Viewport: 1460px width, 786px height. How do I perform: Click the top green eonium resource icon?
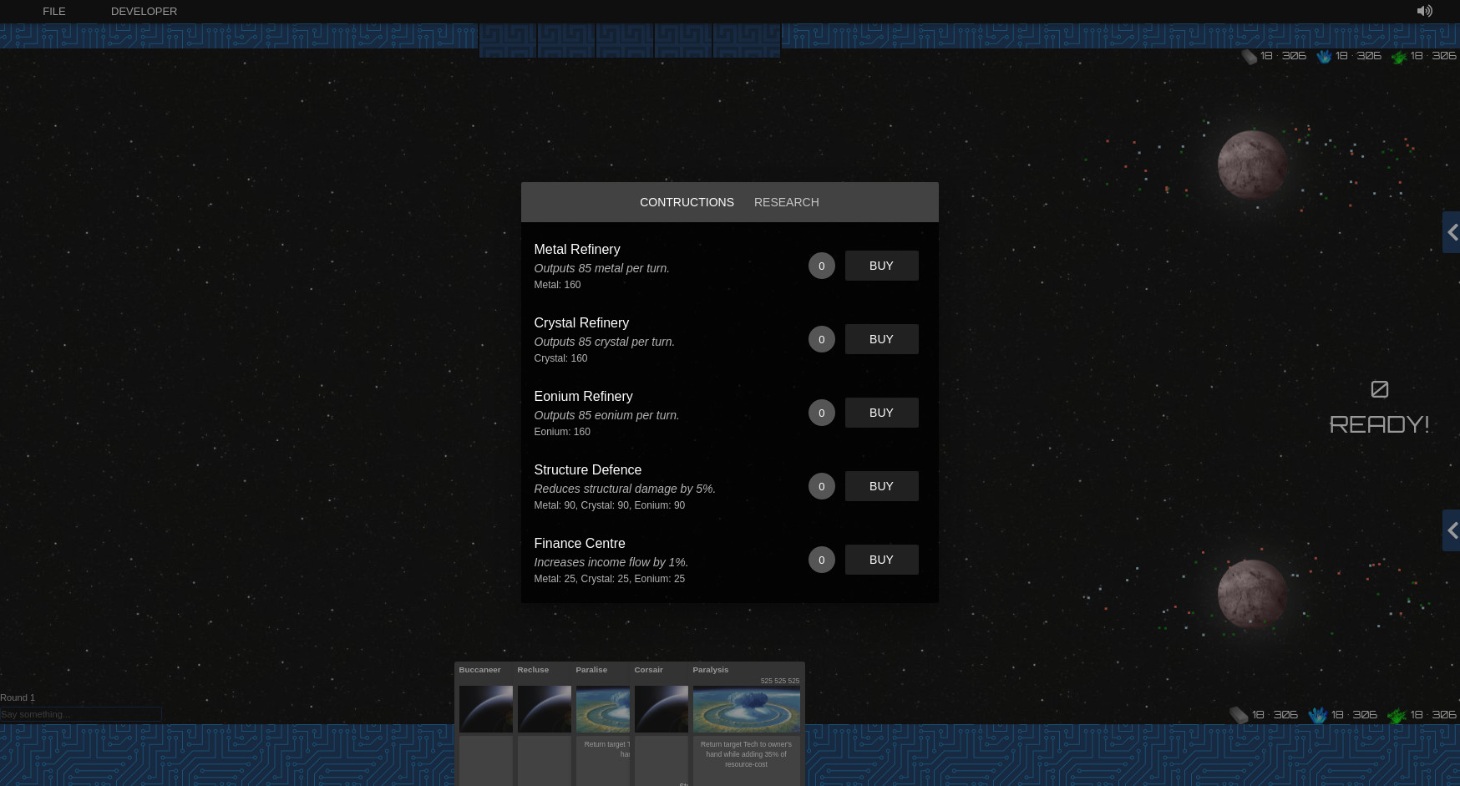(1399, 57)
